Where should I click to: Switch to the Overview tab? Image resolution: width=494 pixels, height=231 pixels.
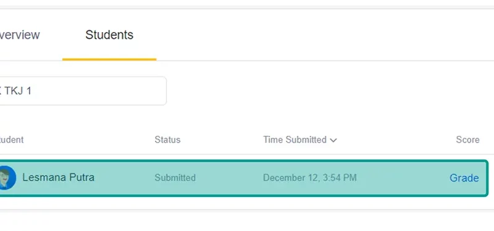pyautogui.click(x=20, y=35)
